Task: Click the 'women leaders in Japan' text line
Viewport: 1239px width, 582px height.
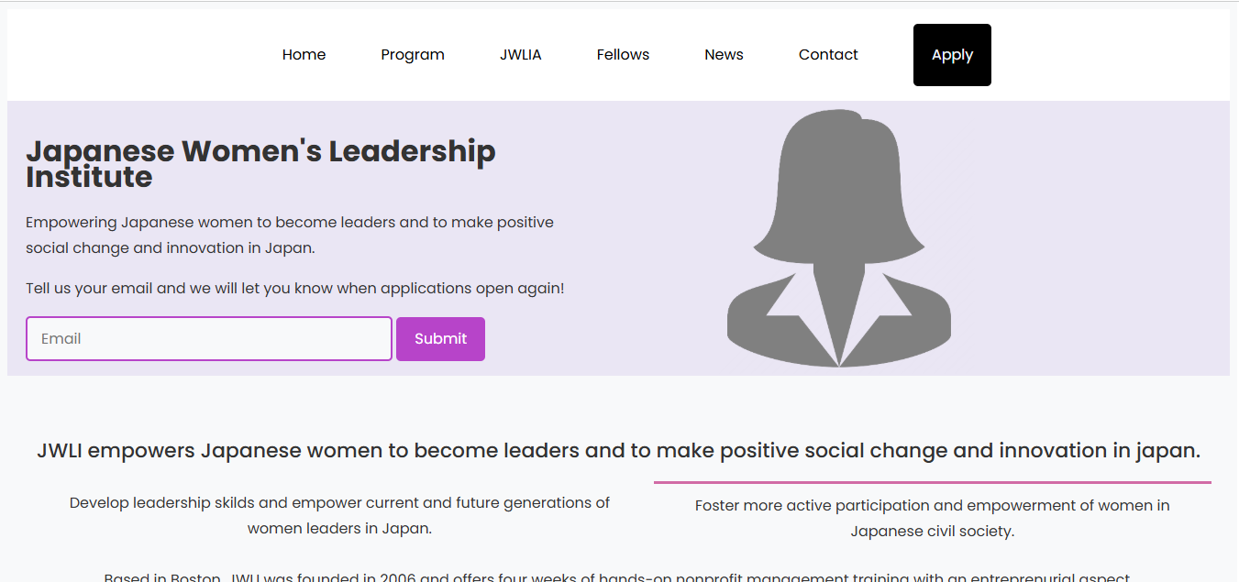Action: click(x=339, y=529)
